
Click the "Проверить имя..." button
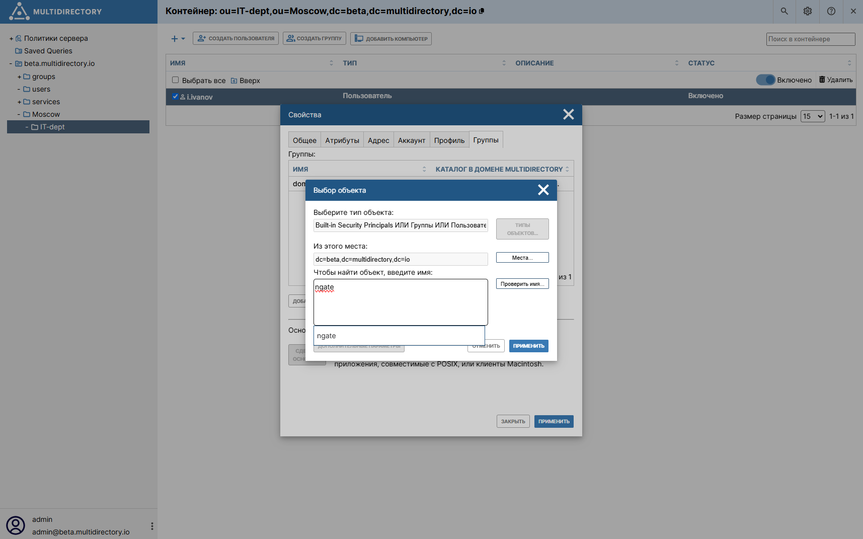(522, 284)
